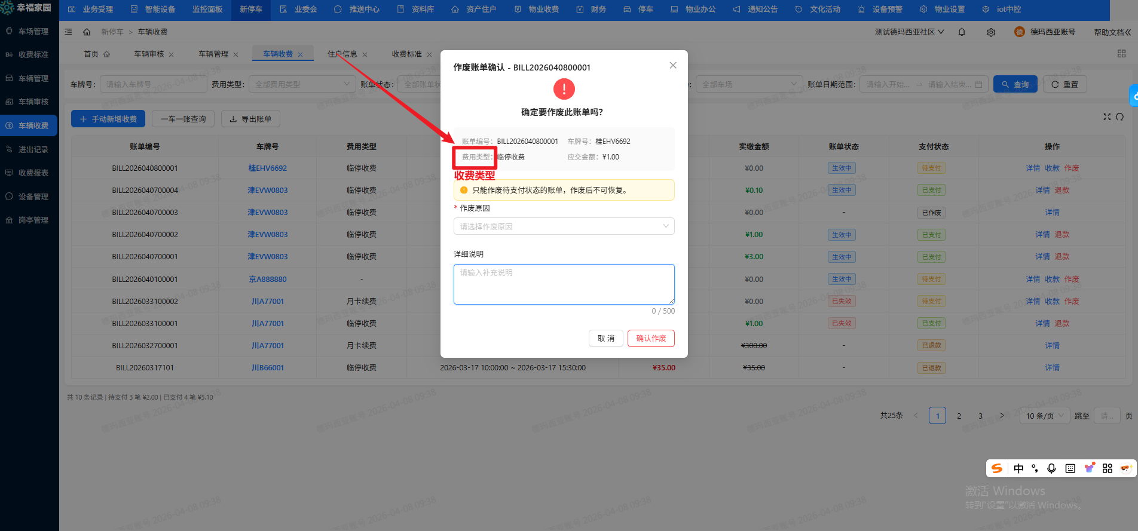The width and height of the screenshot is (1138, 531).
Task: Close the void bill confirmation dialog
Action: pos(673,66)
